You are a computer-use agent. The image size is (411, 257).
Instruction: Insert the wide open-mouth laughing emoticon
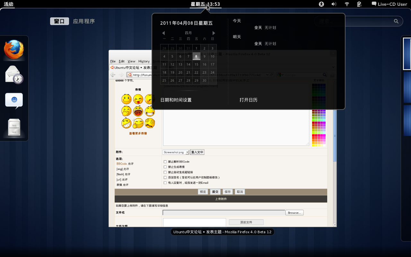[x=138, y=111]
